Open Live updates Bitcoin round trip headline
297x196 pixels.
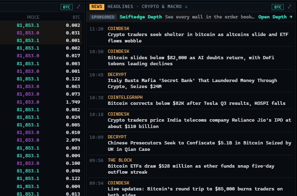195,191
